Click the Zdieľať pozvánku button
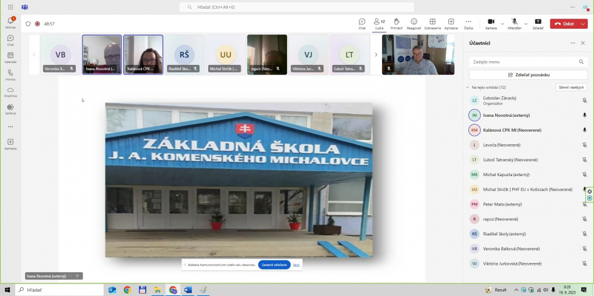 (x=528, y=74)
